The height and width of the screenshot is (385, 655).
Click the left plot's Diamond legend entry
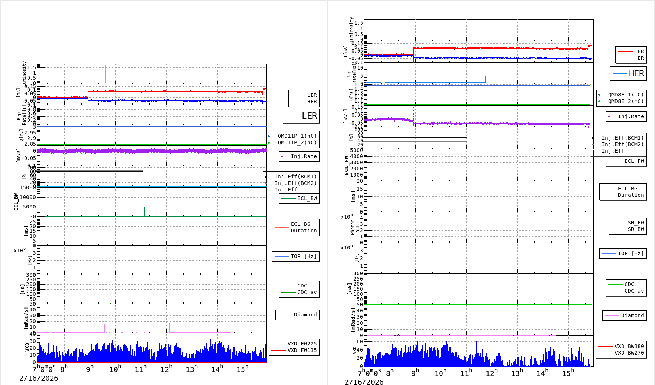click(297, 315)
